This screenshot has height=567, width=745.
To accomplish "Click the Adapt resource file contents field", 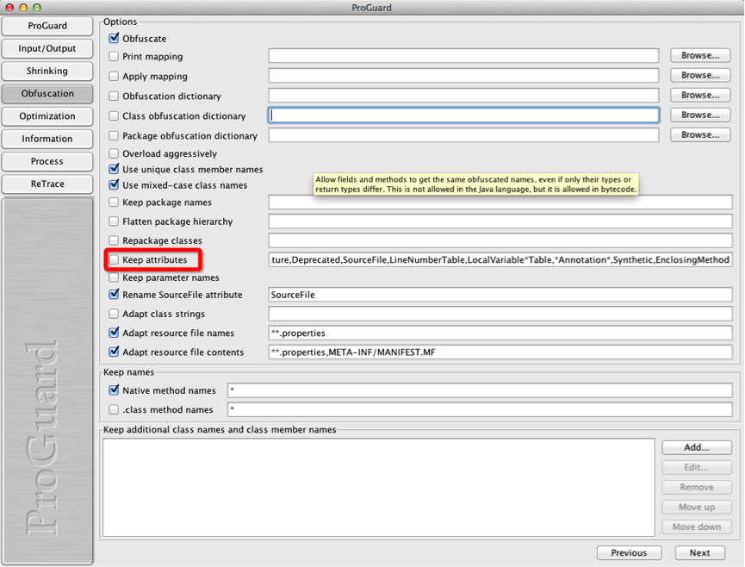I will pyautogui.click(x=500, y=352).
